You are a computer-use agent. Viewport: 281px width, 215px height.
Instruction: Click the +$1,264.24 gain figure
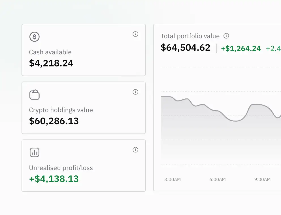[241, 48]
